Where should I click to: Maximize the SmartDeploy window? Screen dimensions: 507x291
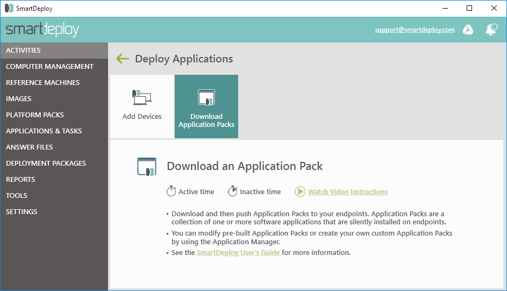point(469,9)
